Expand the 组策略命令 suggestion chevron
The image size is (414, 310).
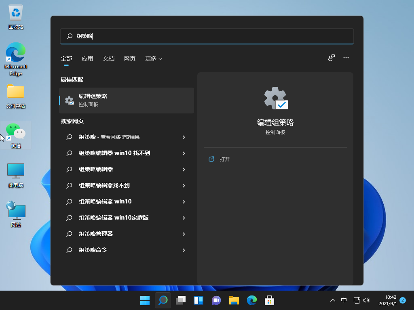click(x=184, y=250)
